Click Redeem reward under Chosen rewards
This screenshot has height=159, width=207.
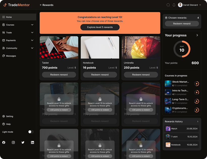pos(182,24)
